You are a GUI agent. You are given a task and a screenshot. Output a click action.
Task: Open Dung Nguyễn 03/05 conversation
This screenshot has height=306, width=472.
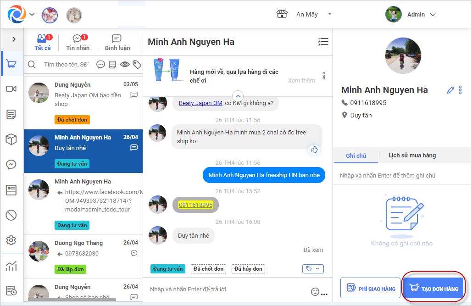point(83,102)
